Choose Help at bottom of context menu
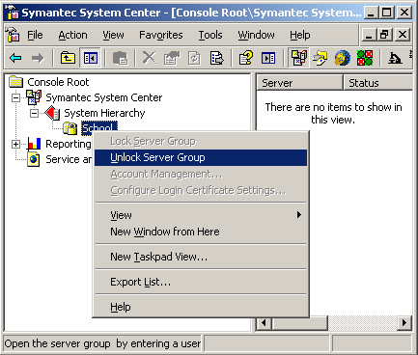418x355 pixels. click(x=201, y=307)
